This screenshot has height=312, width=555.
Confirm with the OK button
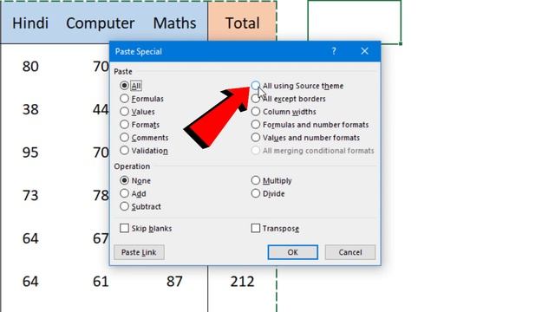click(293, 252)
